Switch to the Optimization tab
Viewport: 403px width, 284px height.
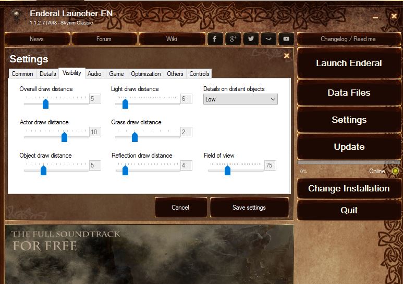146,74
